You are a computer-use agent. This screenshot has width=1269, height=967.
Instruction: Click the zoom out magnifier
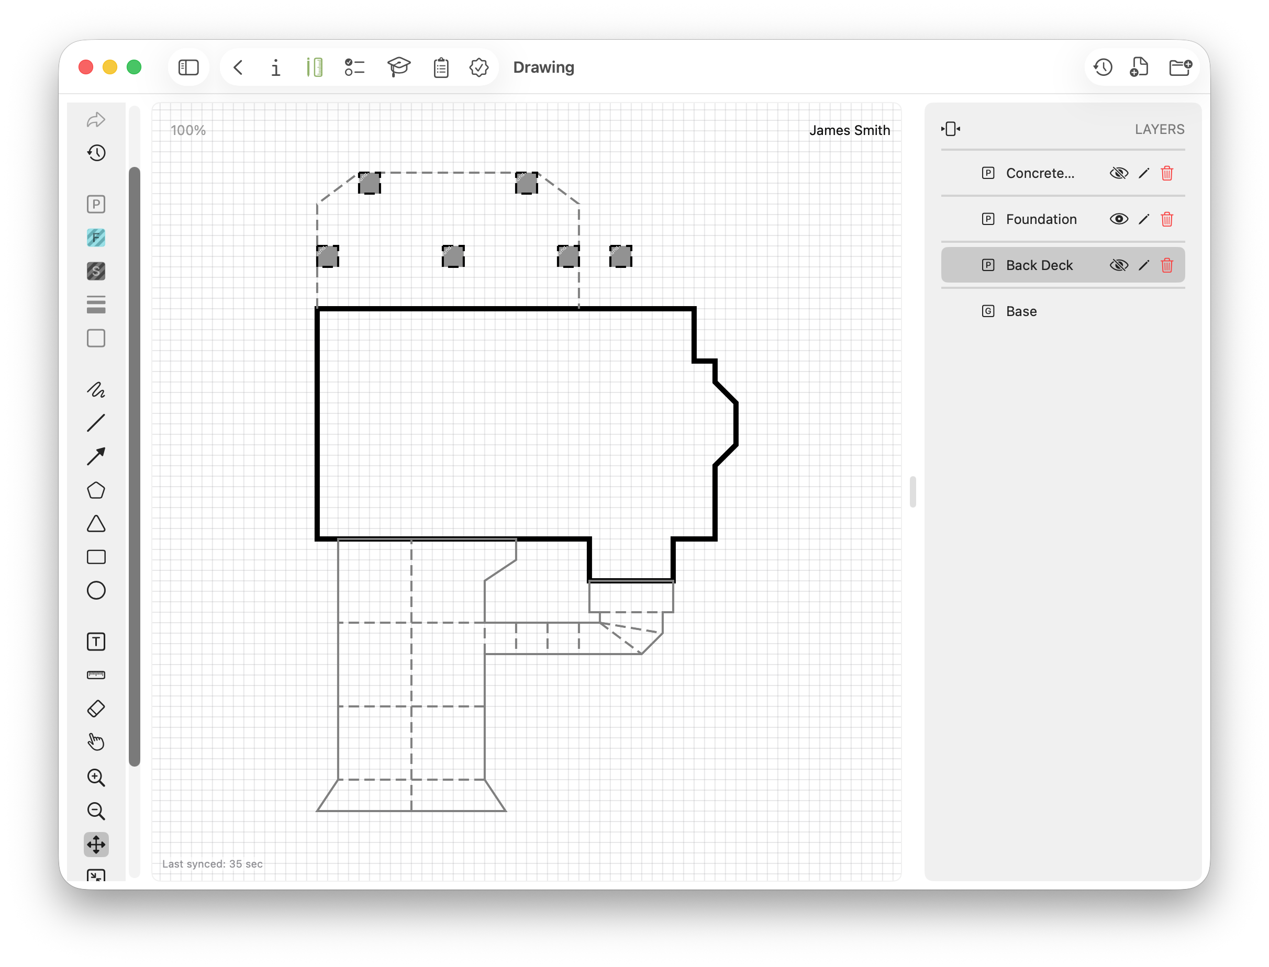pos(96,811)
